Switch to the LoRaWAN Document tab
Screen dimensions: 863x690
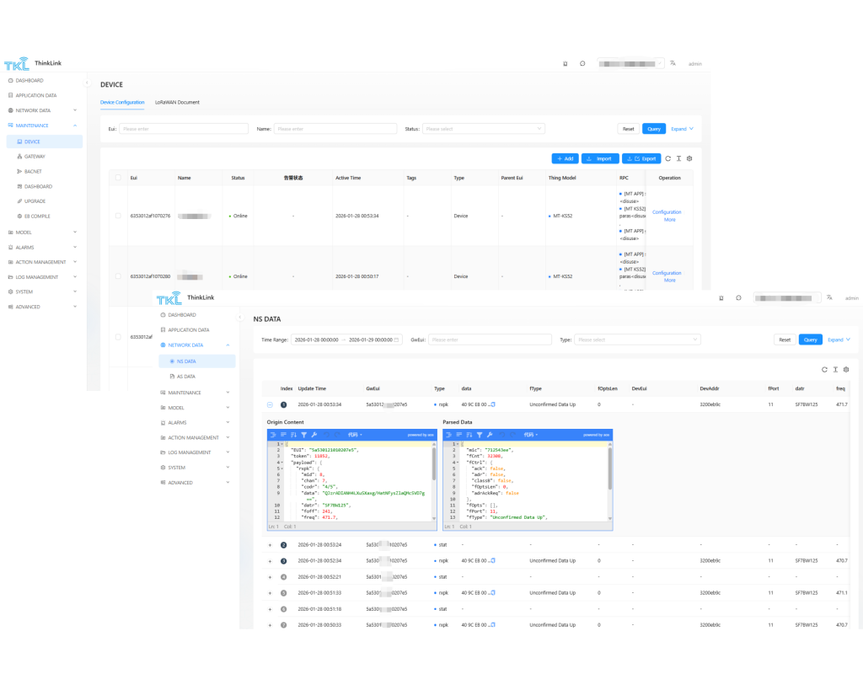[177, 102]
